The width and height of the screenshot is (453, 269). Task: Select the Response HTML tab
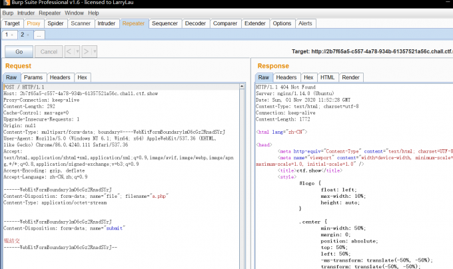[327, 77]
